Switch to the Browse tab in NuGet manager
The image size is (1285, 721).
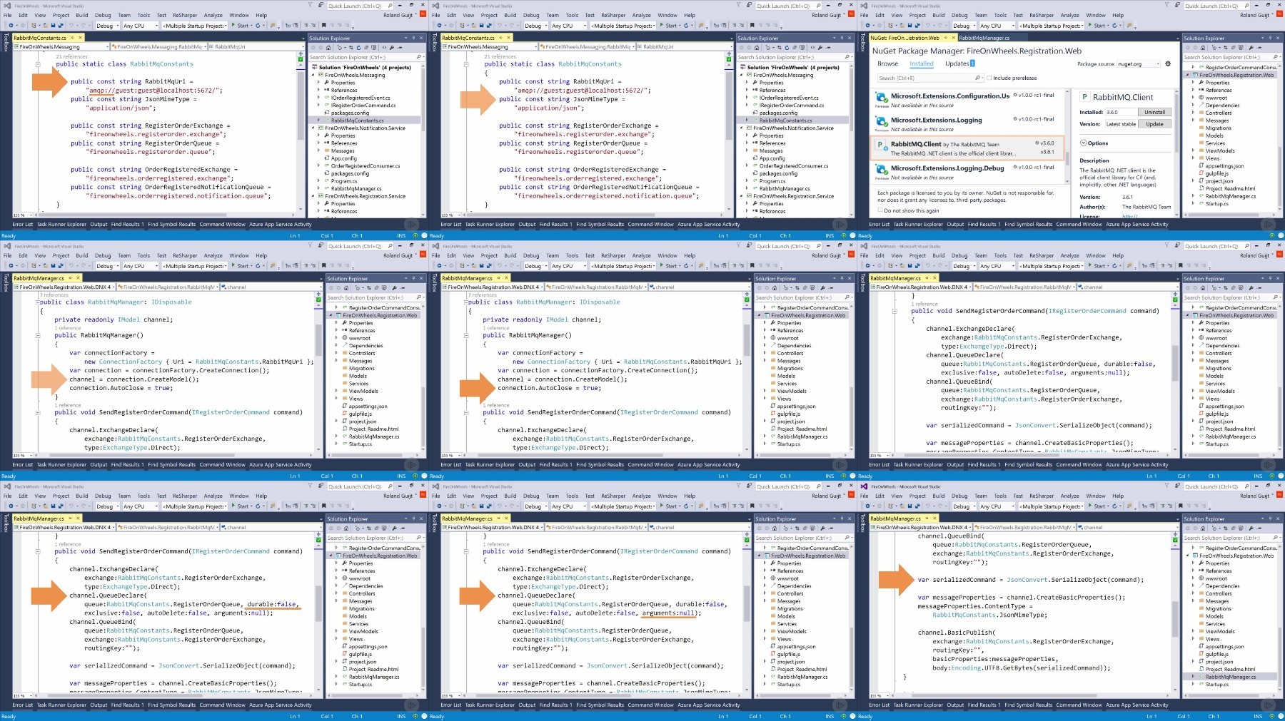pos(887,63)
